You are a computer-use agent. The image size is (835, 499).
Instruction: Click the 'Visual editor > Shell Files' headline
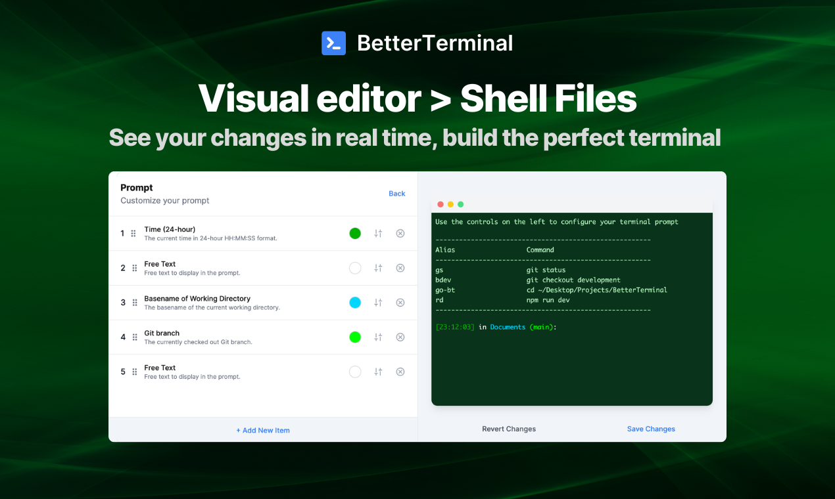click(x=418, y=98)
